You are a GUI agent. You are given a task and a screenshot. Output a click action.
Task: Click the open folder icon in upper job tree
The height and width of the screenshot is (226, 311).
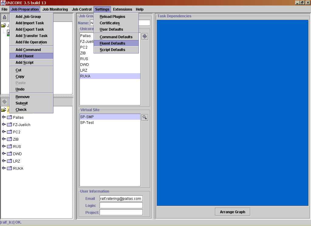pyautogui.click(x=4, y=26)
